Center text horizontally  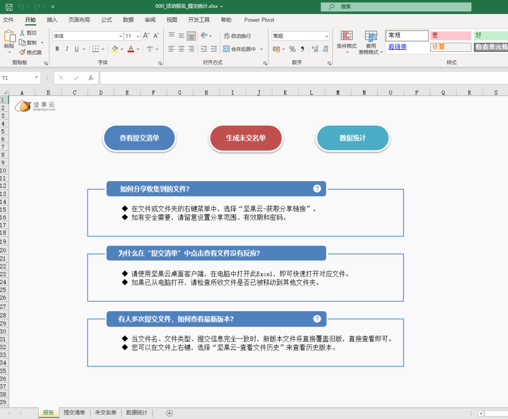point(182,49)
